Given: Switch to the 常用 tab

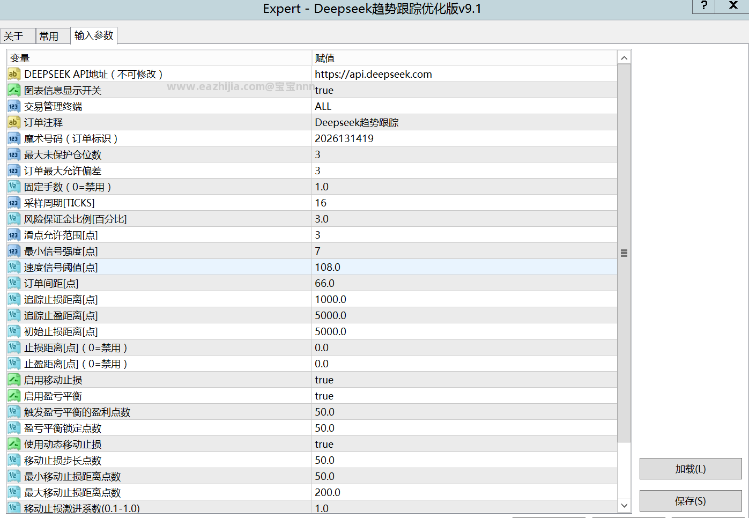Looking at the screenshot, I should click(53, 36).
